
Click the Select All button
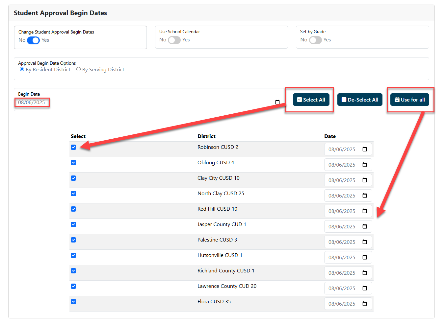tap(311, 100)
